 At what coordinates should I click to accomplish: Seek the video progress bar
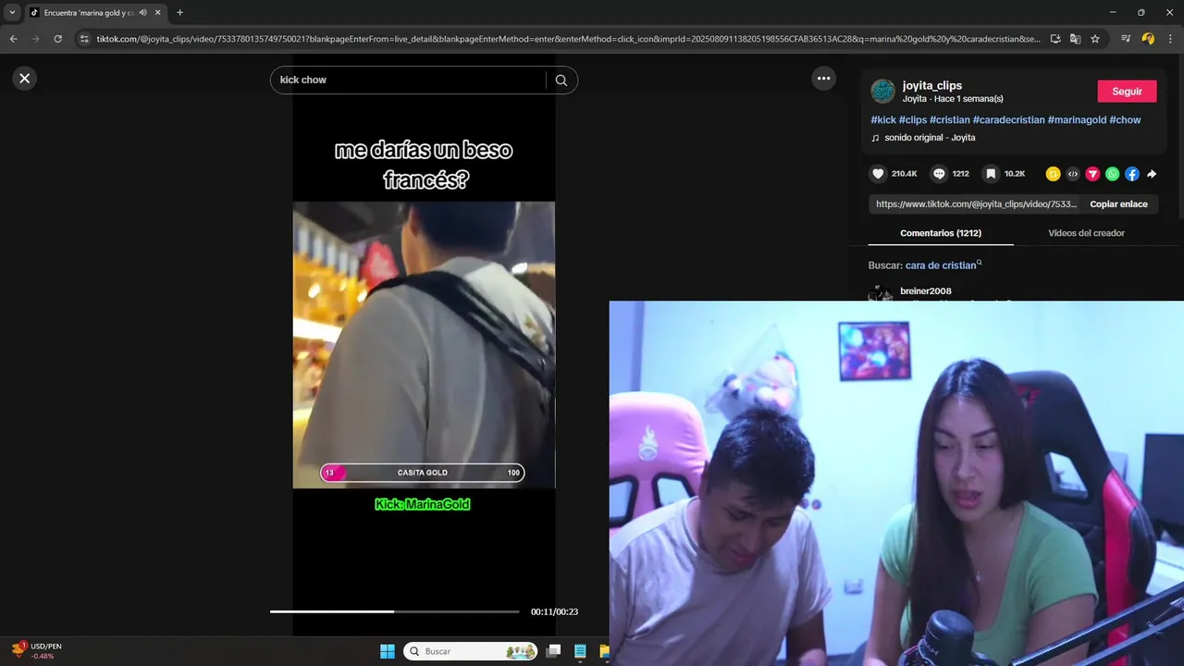[x=395, y=611]
